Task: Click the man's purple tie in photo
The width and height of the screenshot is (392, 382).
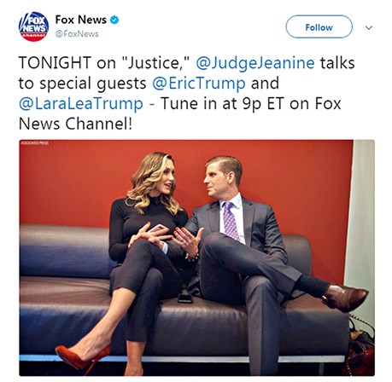Action: tap(231, 221)
